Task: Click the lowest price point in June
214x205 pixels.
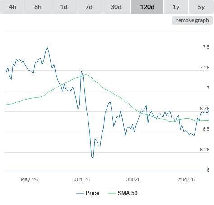Action: pyautogui.click(x=93, y=158)
